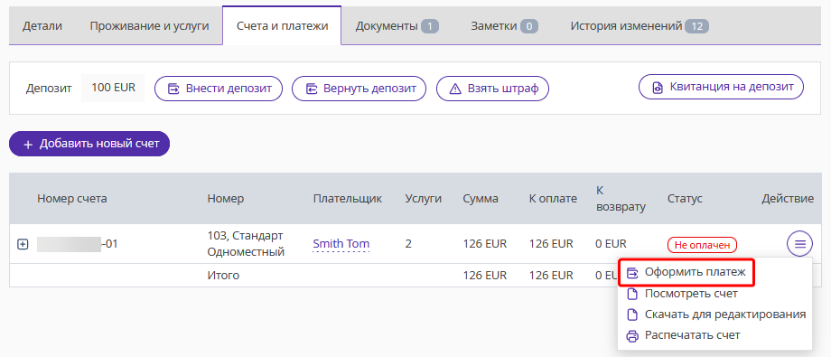This screenshot has width=831, height=357.
Task: Click the 'Вернуть депозит' button
Action: [359, 89]
